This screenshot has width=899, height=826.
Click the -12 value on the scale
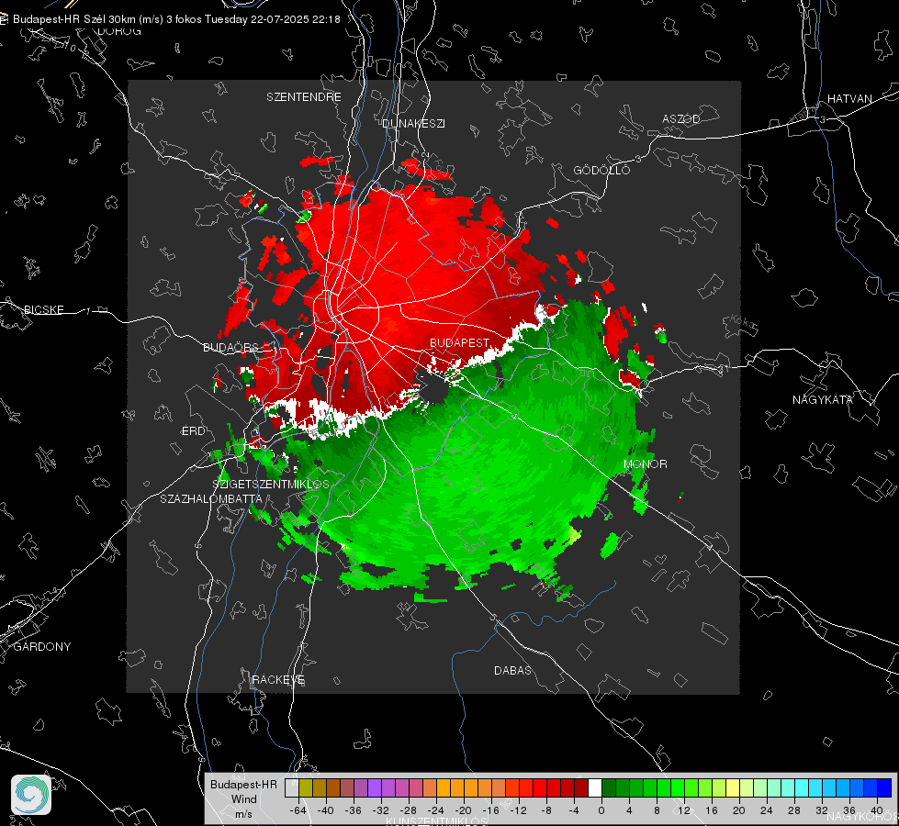click(519, 810)
